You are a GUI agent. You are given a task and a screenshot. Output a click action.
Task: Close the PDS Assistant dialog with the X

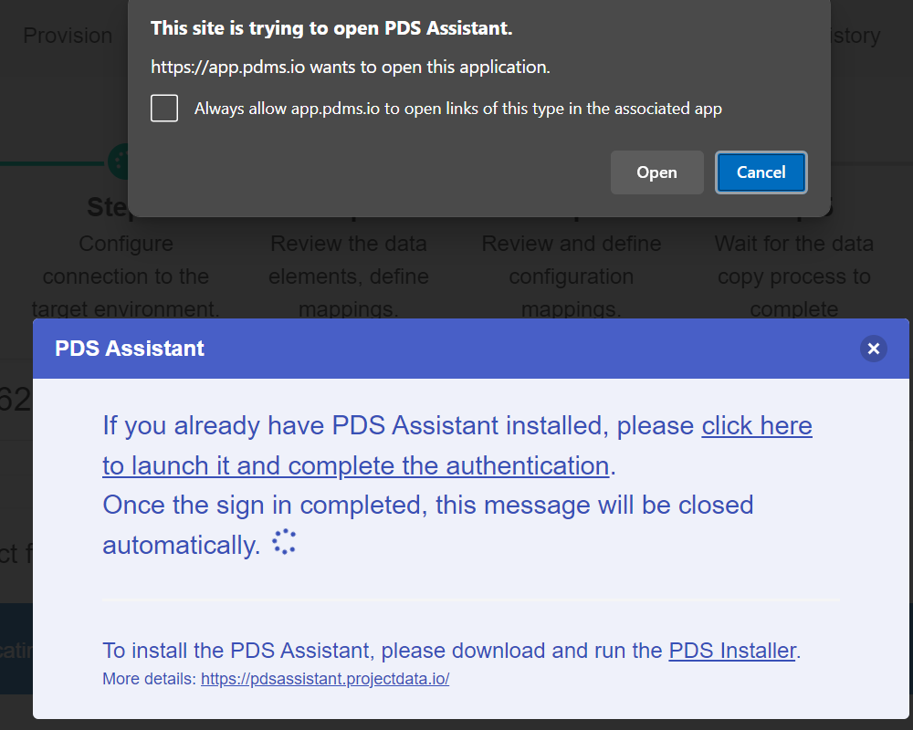[x=874, y=349]
